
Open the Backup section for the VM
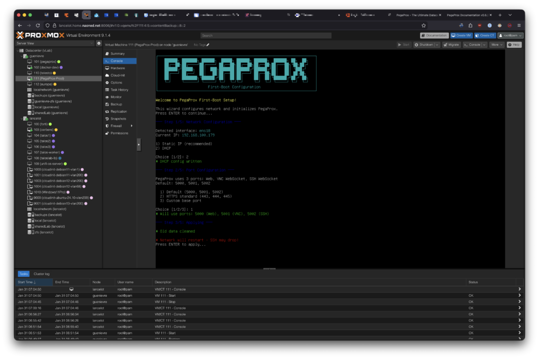[x=116, y=104]
